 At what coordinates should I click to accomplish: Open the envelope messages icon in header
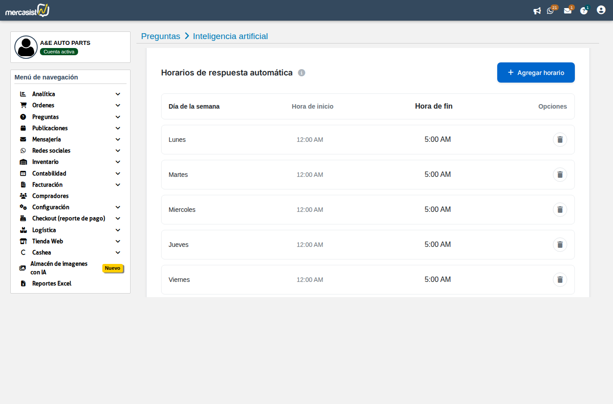568,11
